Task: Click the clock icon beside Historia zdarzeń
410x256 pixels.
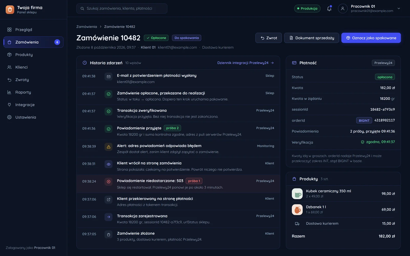Action: tap(85, 63)
